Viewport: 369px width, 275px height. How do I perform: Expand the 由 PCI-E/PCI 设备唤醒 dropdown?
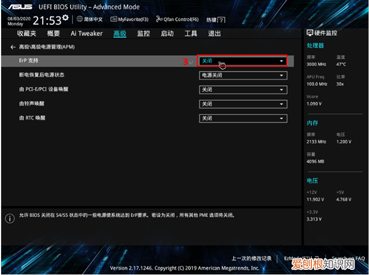[x=243, y=89]
